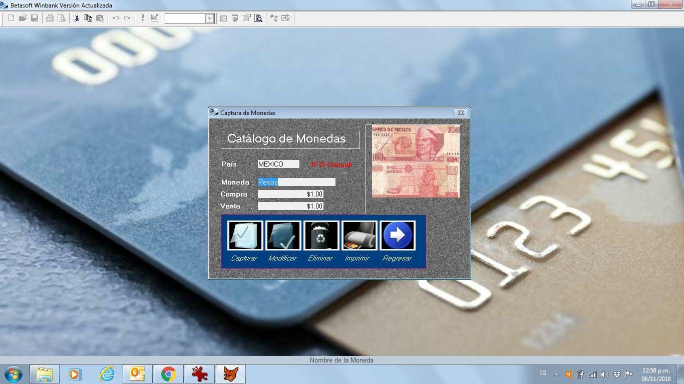Image resolution: width=684 pixels, height=384 pixels.
Task: Click the Dropbox tray icon
Action: click(x=617, y=374)
